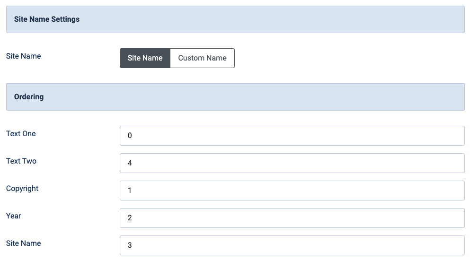Image resolution: width=470 pixels, height=261 pixels.
Task: Click the Year label
Action: pyautogui.click(x=13, y=216)
